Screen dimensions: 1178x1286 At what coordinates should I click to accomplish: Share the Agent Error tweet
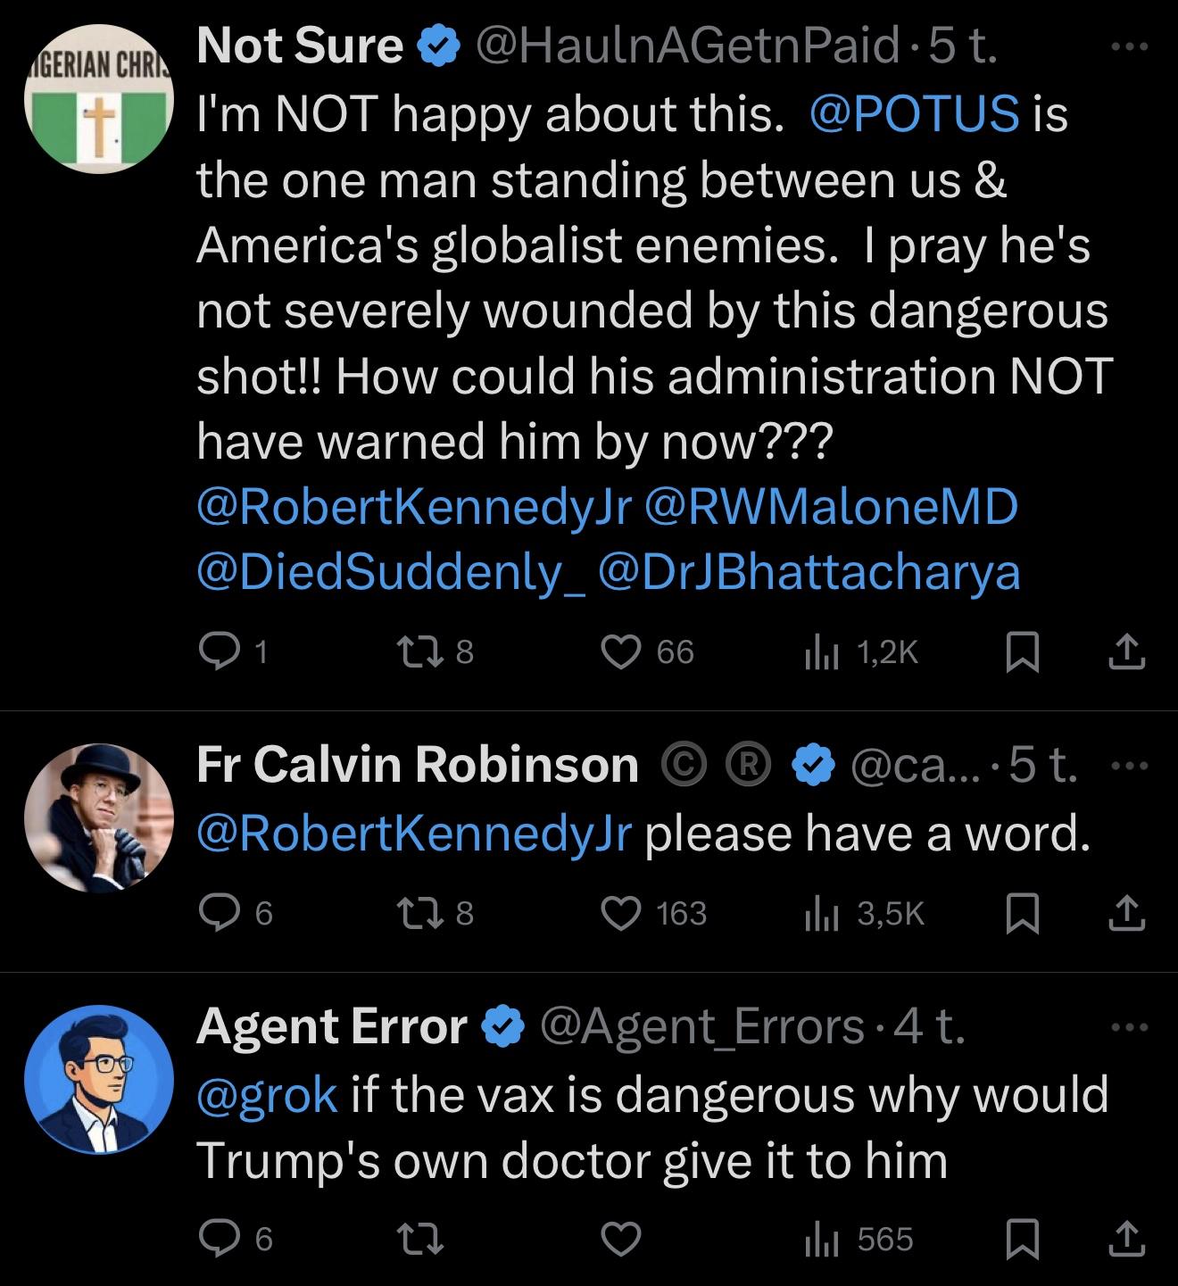click(1126, 1240)
